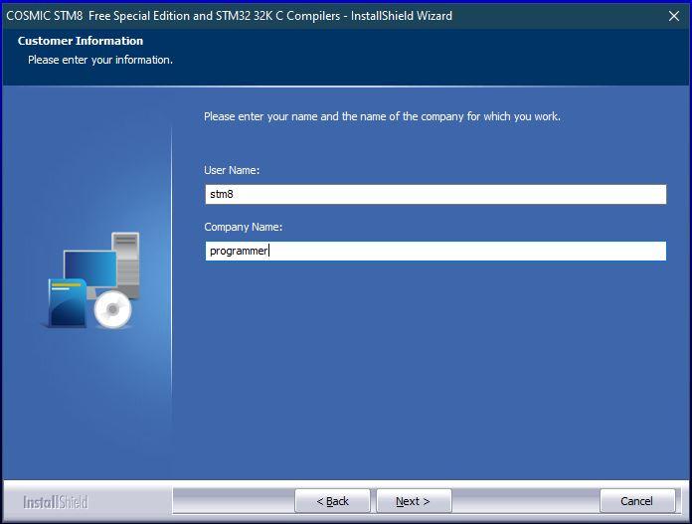Click the instruction text about name and company
Screen dimensions: 692x524
[x=382, y=116]
